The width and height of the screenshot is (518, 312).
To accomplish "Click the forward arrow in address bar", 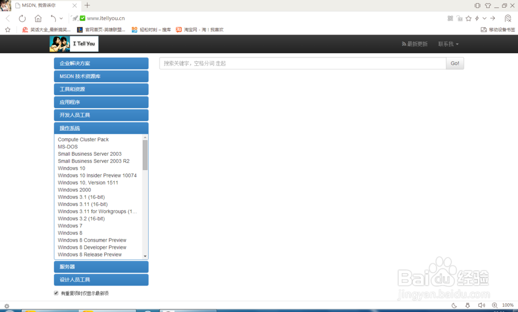I will pyautogui.click(x=493, y=19).
